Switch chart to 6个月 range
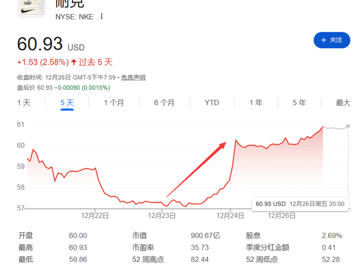 tap(164, 102)
